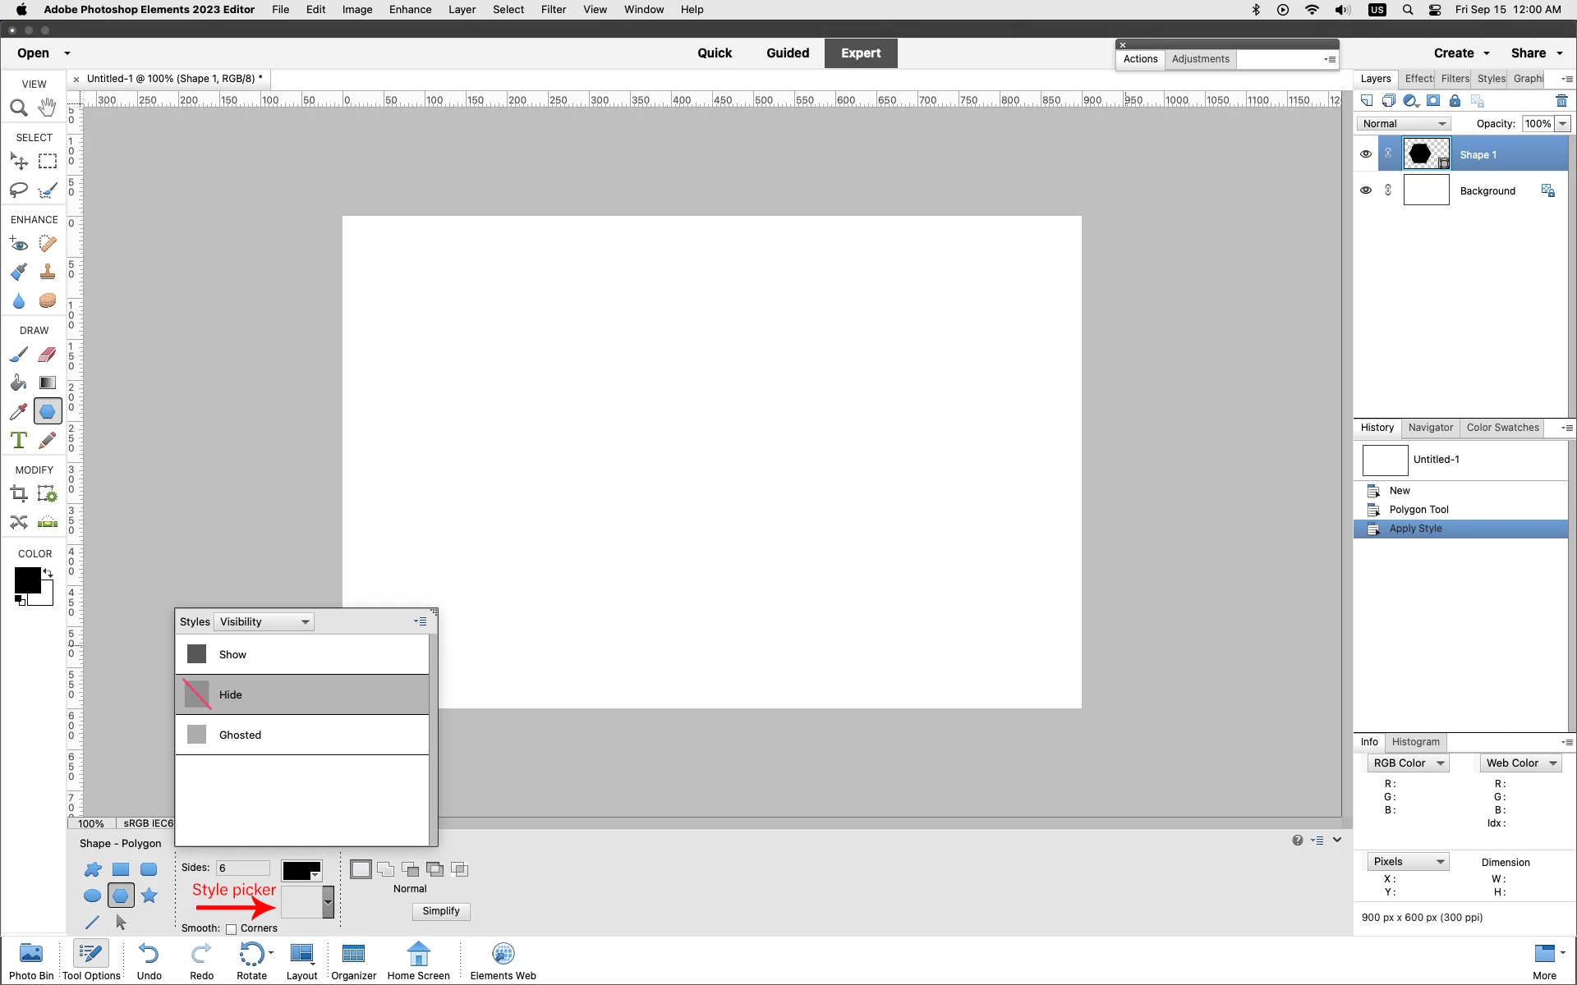Delete layer using trash icon
The height and width of the screenshot is (985, 1577).
coord(1561,101)
